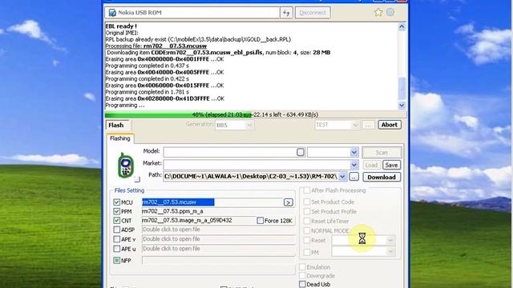Image resolution: width=513 pixels, height=288 pixels.
Task: Open the Reset dropdown
Action: (x=390, y=241)
